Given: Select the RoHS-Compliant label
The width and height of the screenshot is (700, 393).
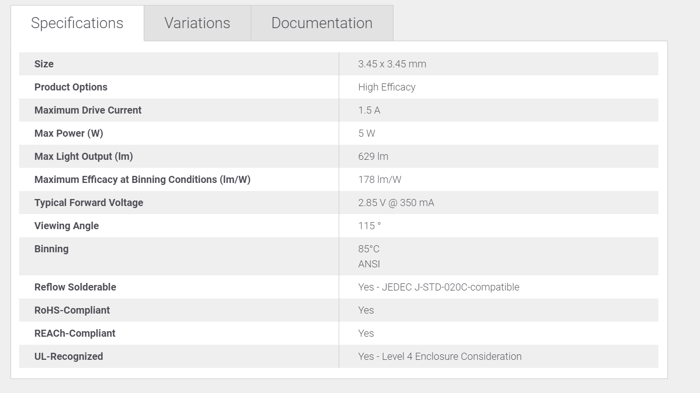Looking at the screenshot, I should 72,310.
